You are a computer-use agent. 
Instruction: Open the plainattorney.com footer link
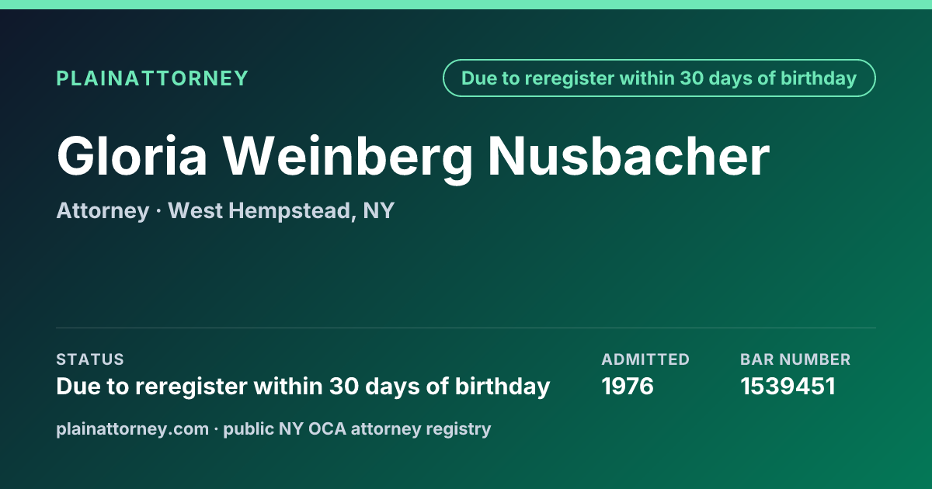132,429
